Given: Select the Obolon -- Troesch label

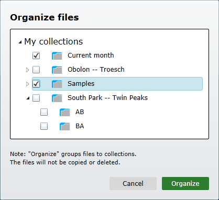Looking at the screenshot, I should (x=96, y=70).
